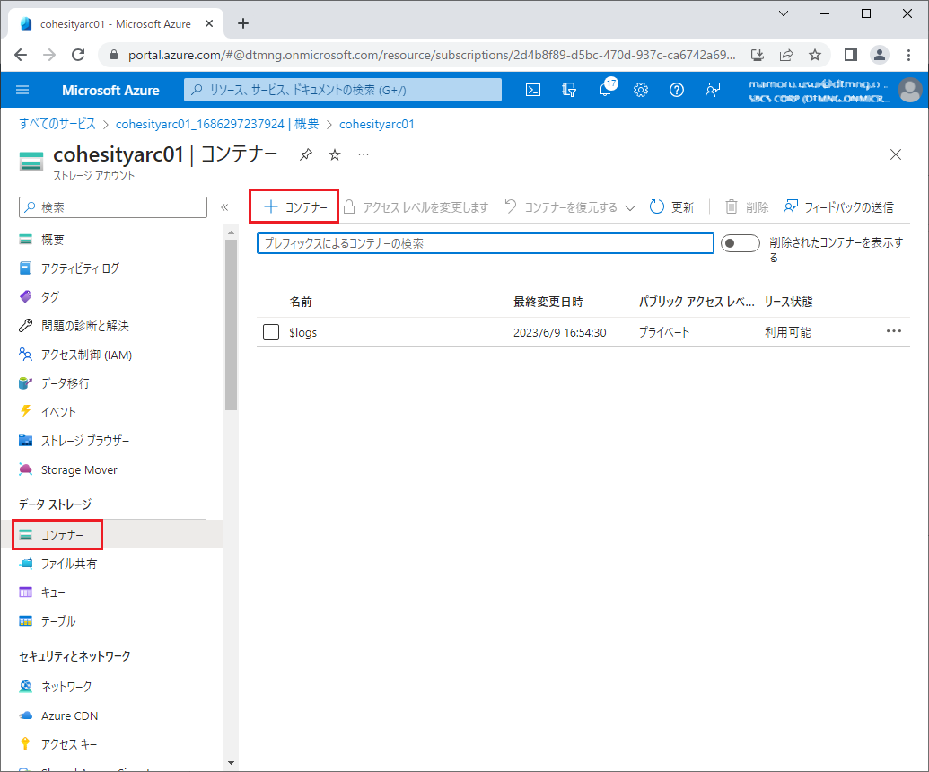Image resolution: width=929 pixels, height=772 pixels.
Task: Click the + コンテナー button
Action: point(294,206)
